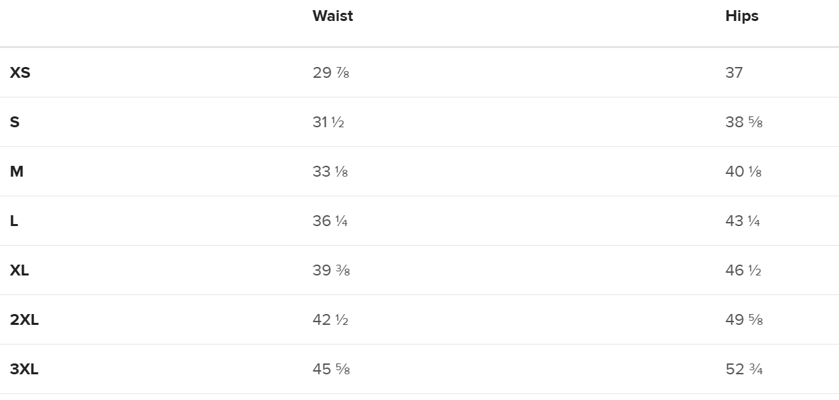Viewport: 839px width, 400px height.
Task: Click the XS hips value 37
Action: tap(734, 72)
